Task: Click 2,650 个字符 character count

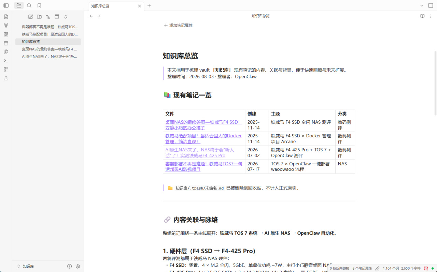Action: point(411,269)
